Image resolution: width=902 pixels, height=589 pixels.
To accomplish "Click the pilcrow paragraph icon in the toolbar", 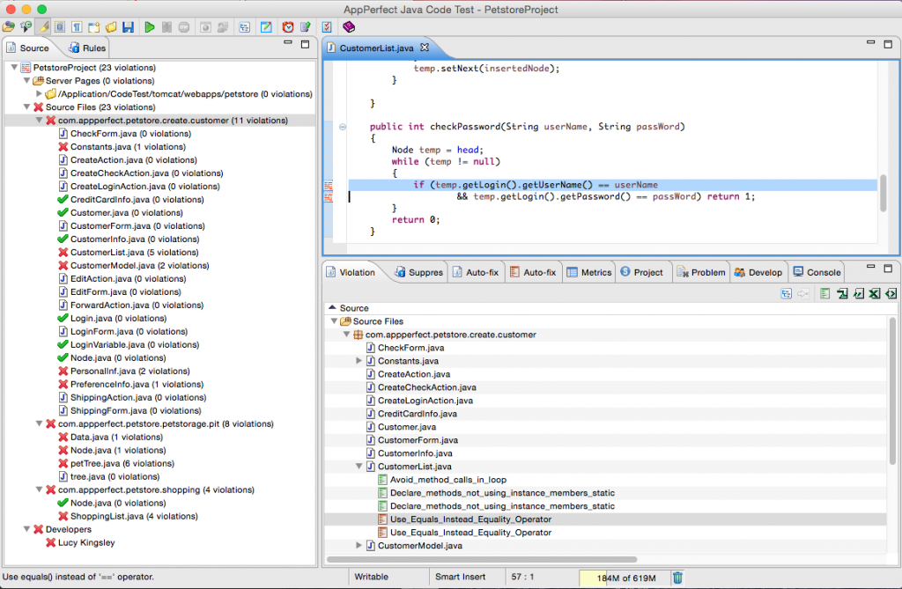I will coord(77,27).
